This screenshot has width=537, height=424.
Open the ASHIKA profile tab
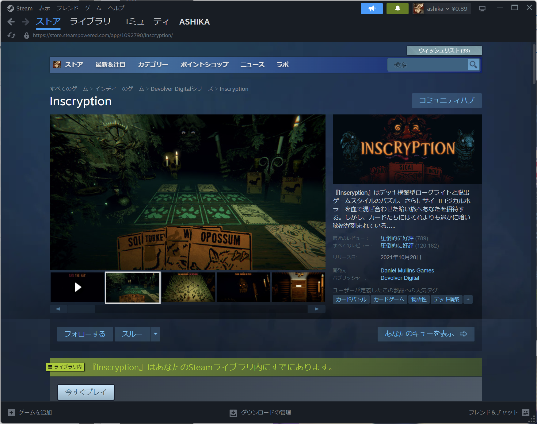tap(194, 22)
